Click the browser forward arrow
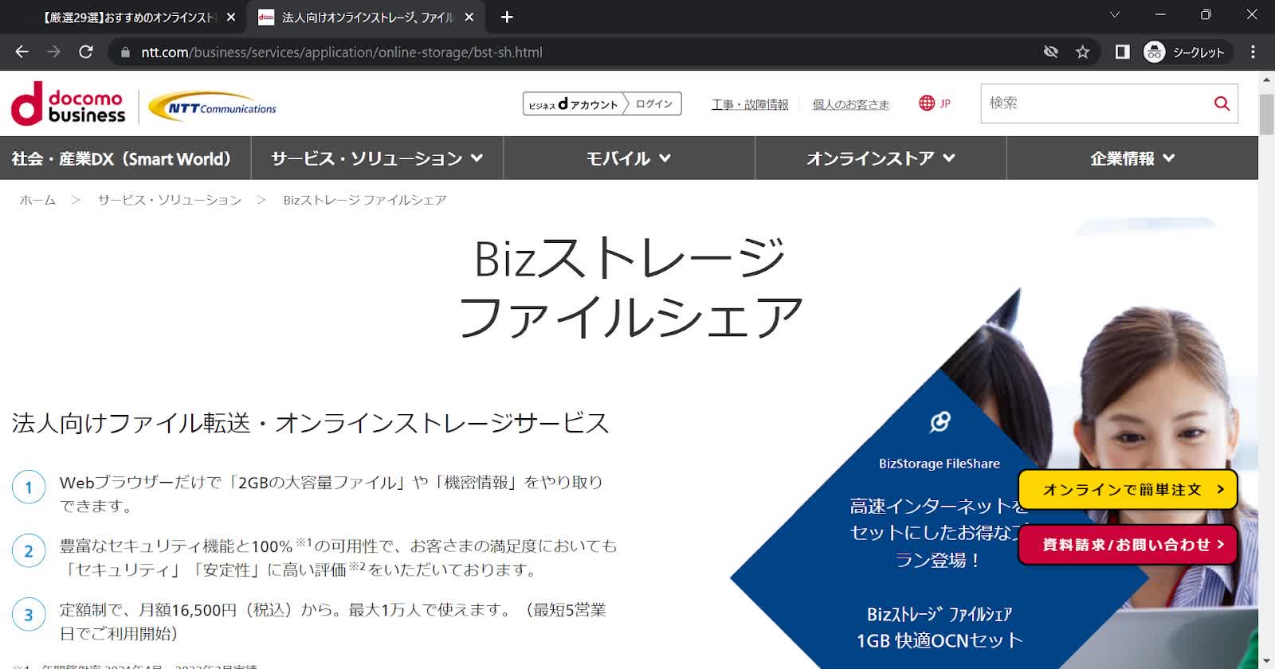 (53, 52)
